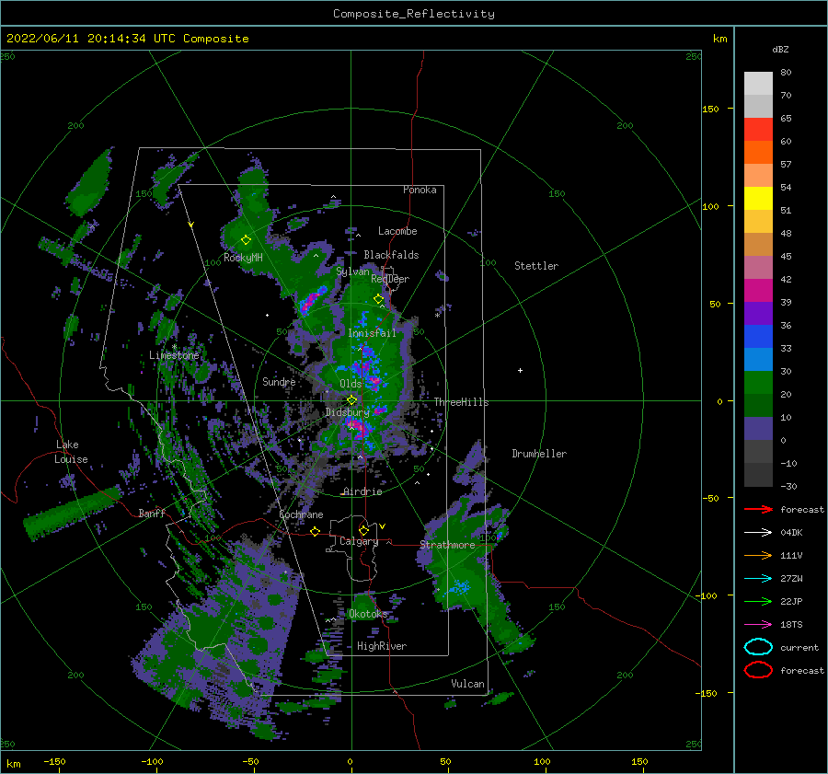The width and height of the screenshot is (828, 774).
Task: Click the Okotoks city label
Action: click(x=368, y=613)
